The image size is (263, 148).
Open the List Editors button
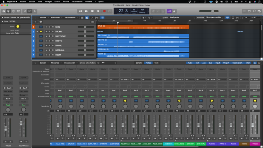coord(244,11)
